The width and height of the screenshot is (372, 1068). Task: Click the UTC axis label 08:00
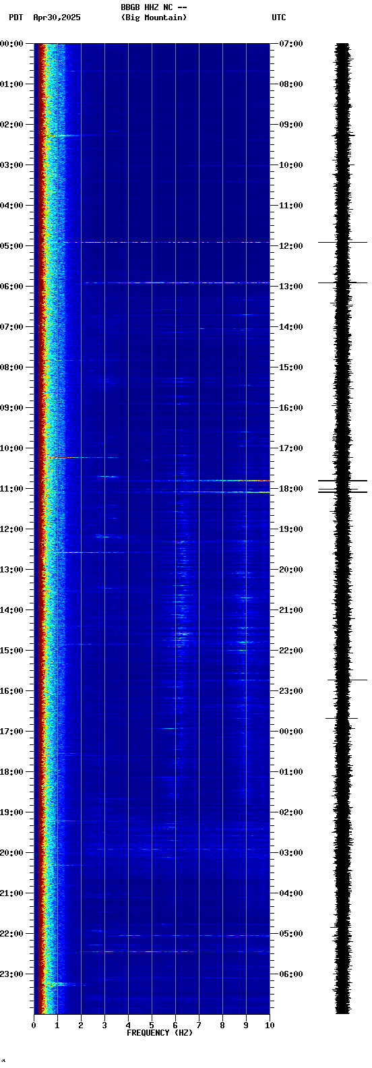point(291,84)
